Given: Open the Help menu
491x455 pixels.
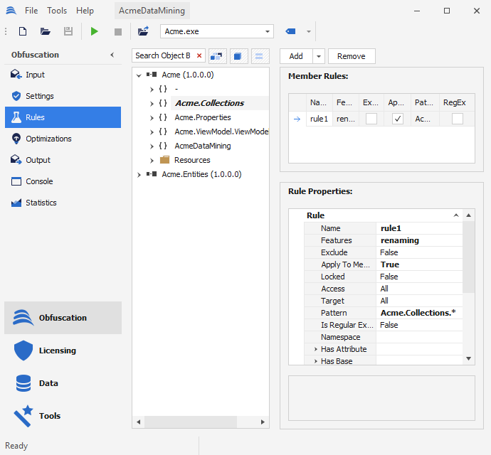Looking at the screenshot, I should pyautogui.click(x=85, y=11).
